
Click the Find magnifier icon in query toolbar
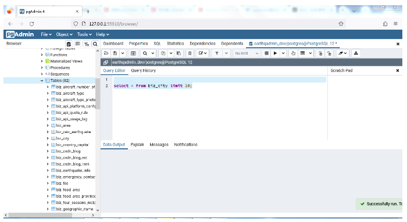coord(145,53)
